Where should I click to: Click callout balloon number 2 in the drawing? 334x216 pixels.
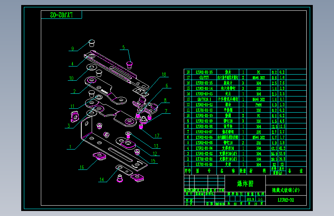click(74, 91)
